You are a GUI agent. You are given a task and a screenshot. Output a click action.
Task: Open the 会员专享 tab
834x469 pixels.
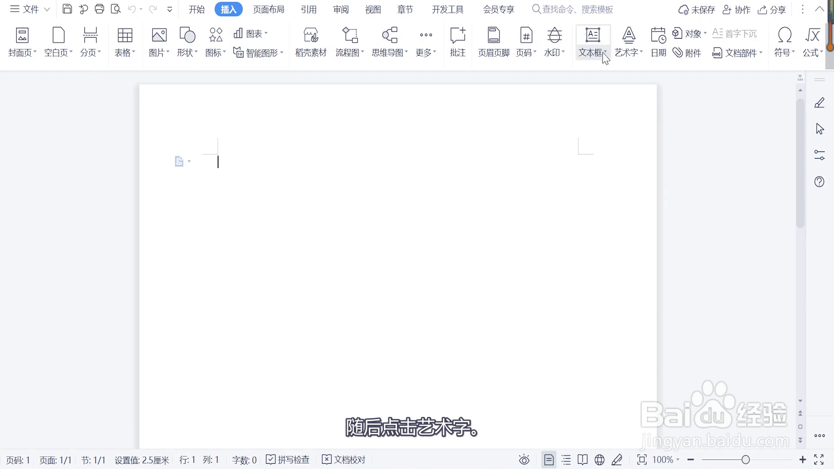pos(499,9)
